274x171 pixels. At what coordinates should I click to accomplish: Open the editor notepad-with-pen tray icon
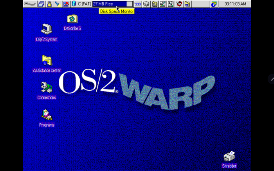[162, 4]
